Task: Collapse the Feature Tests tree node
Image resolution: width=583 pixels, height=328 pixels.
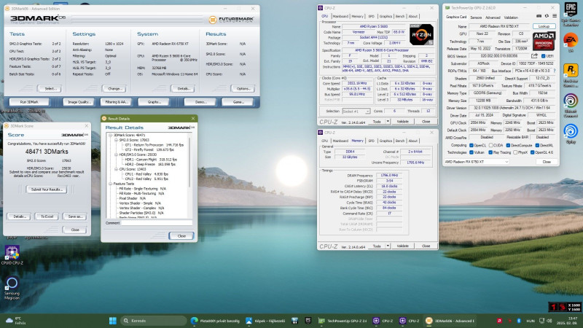Action: pos(111,184)
